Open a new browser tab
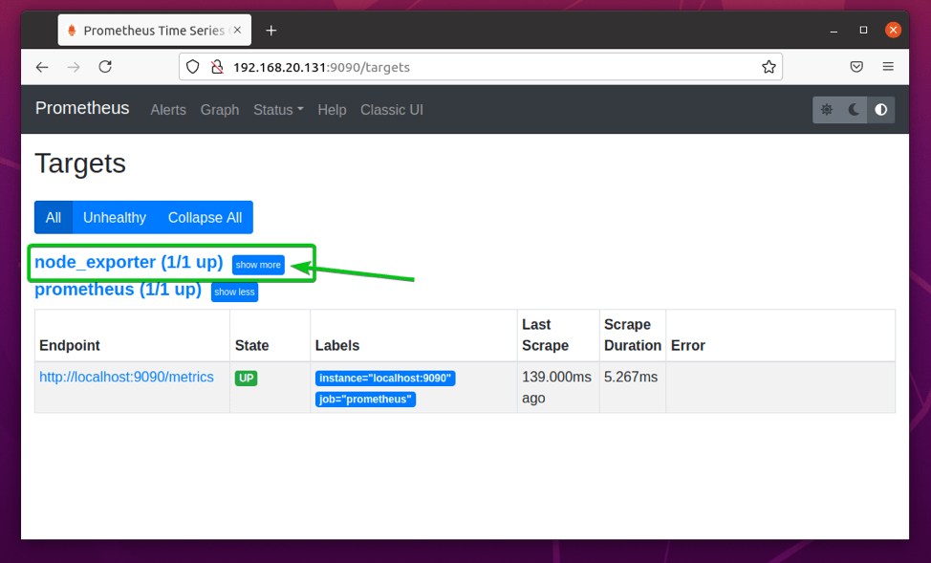This screenshot has height=563, width=931. (271, 31)
